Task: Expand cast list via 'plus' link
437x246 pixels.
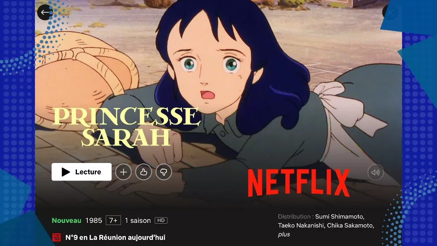Action: [x=284, y=234]
